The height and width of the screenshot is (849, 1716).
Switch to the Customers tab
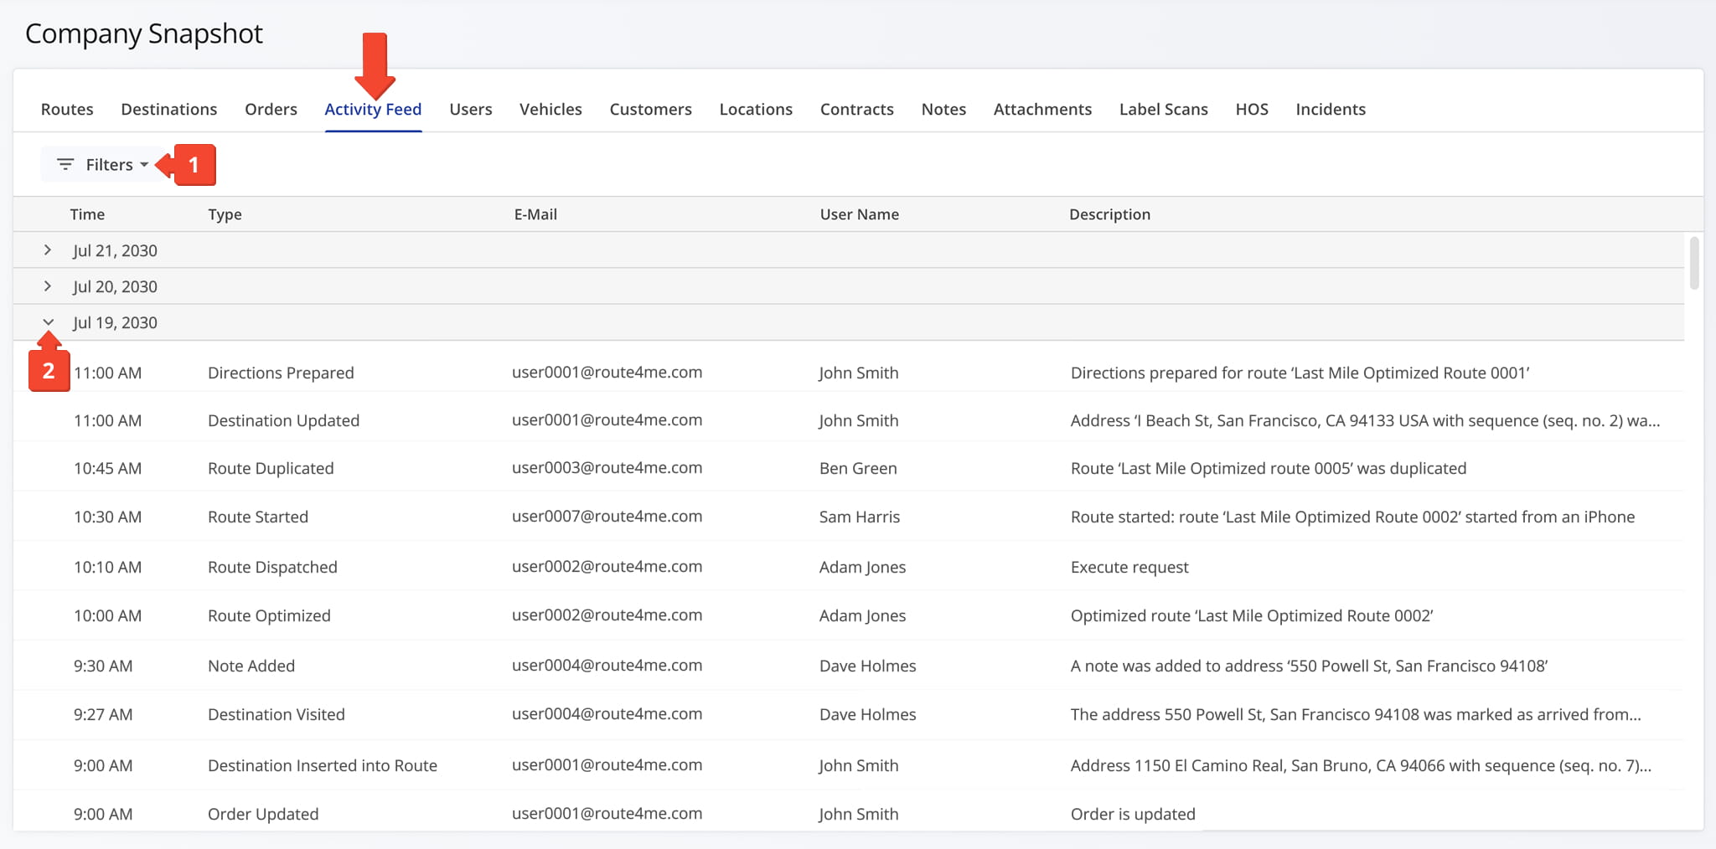650,109
